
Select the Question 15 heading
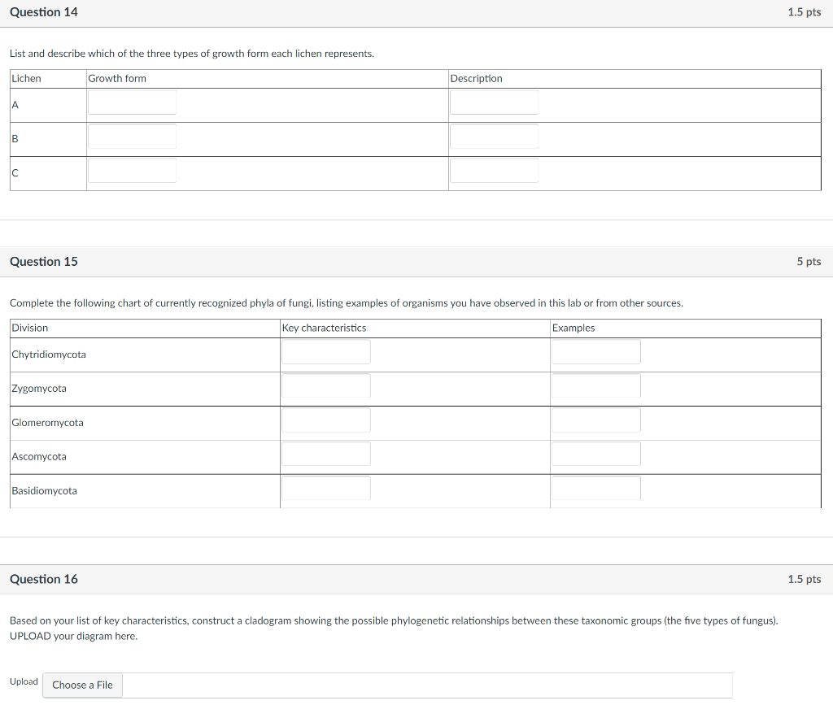[44, 262]
